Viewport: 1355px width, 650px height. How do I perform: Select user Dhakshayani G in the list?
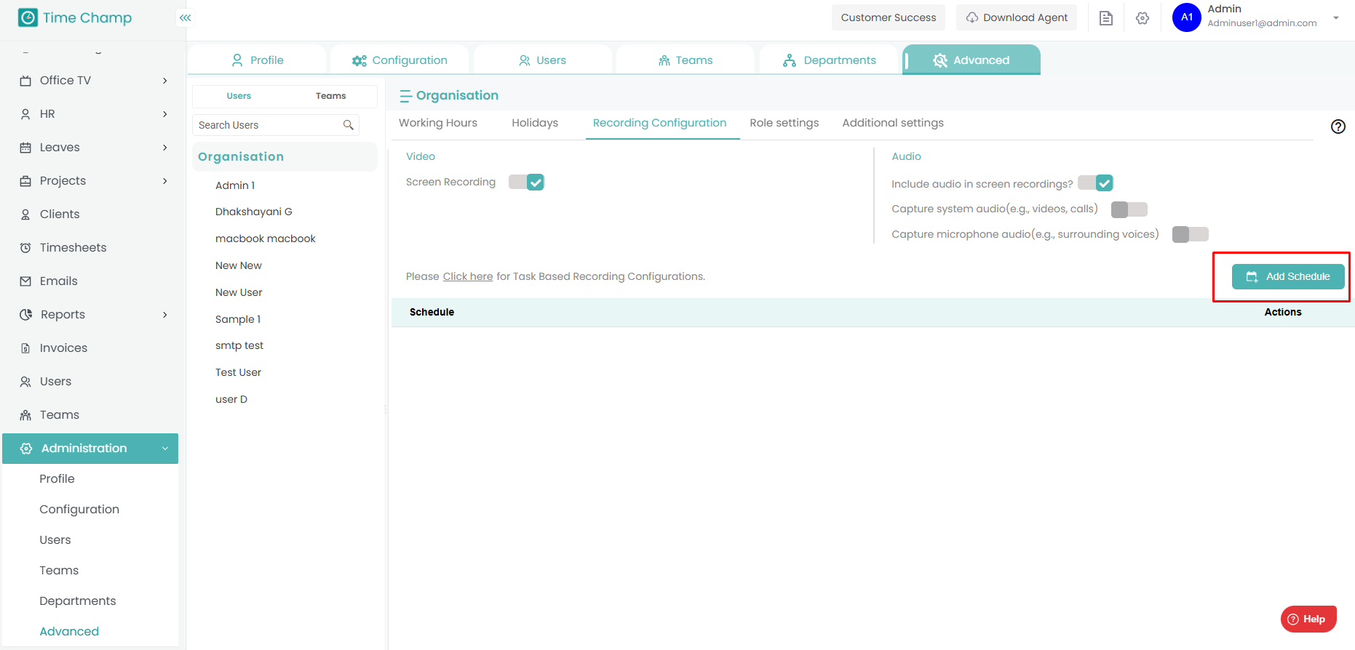coord(253,212)
